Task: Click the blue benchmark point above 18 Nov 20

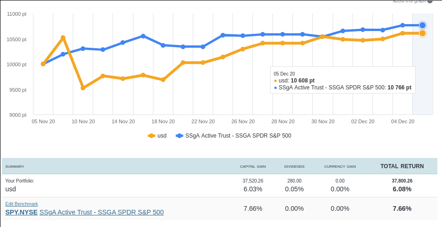Action: coord(163,45)
